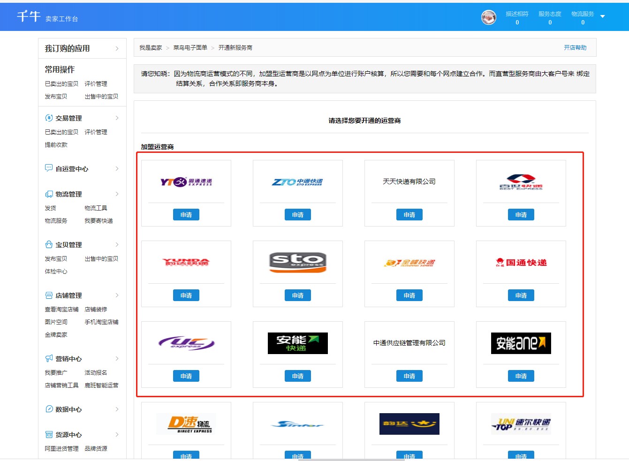This screenshot has height=461, width=629.
Task: Expand the 营销中心 chevron arrow
Action: [x=117, y=358]
